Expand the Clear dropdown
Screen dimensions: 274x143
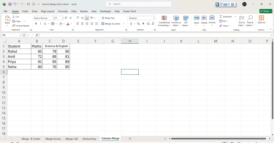pos(229,26)
